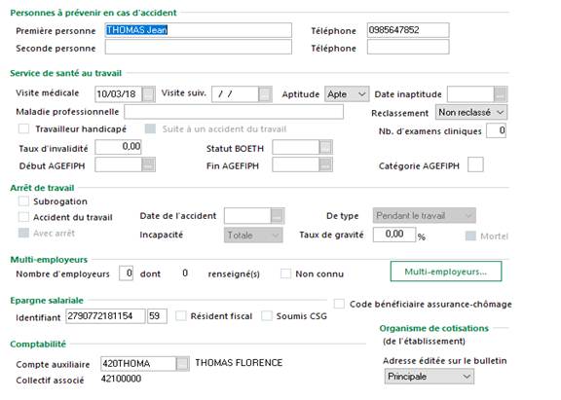Toggle the Mortel checkbox

[x=470, y=236]
